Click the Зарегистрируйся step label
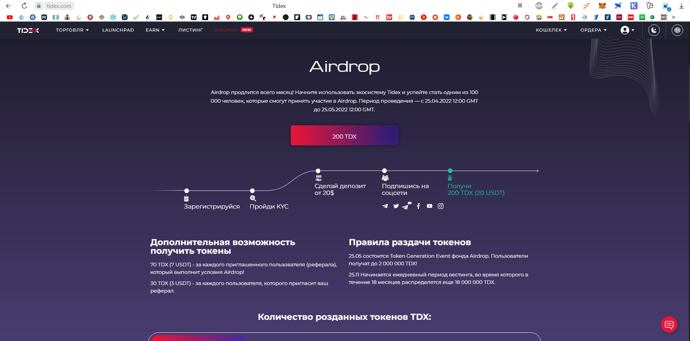This screenshot has width=690, height=341. pos(212,206)
